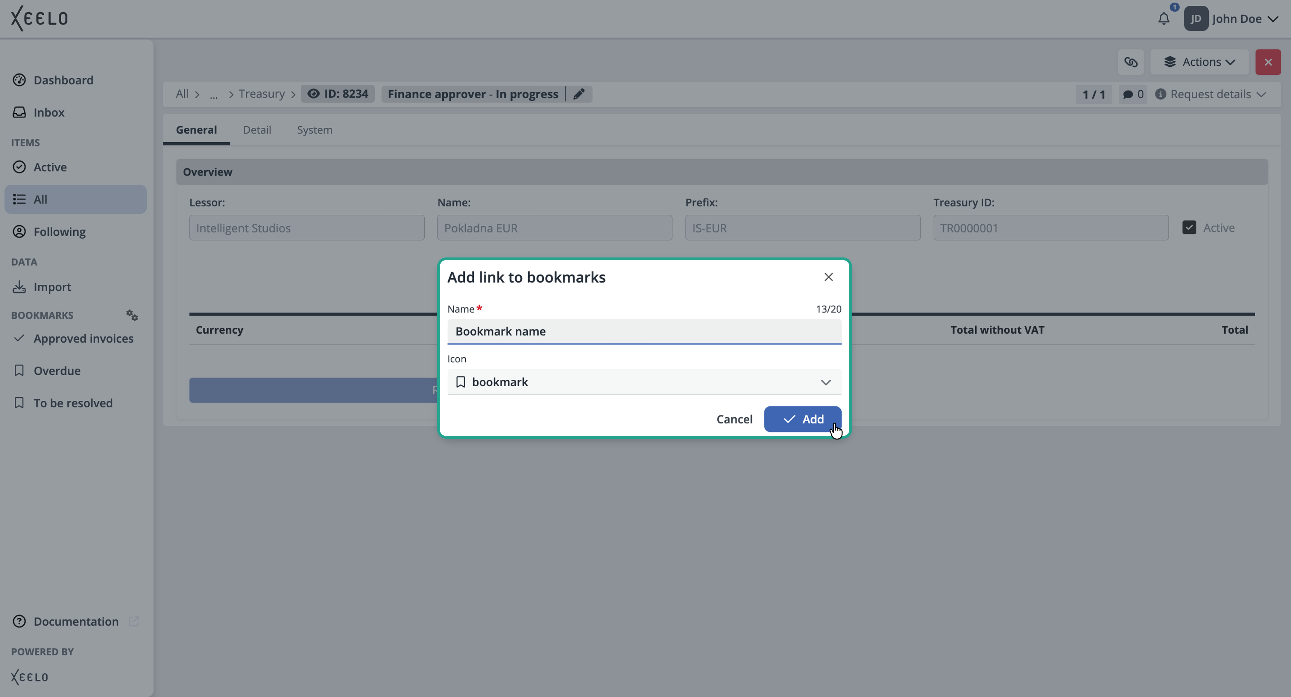Click the Treasury ID field TR0000001
Screen dimensions: 1291x697
1050,228
